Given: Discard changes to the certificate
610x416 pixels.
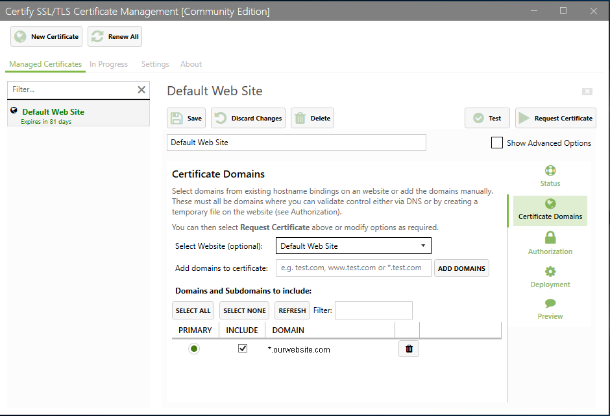Looking at the screenshot, I should 248,118.
